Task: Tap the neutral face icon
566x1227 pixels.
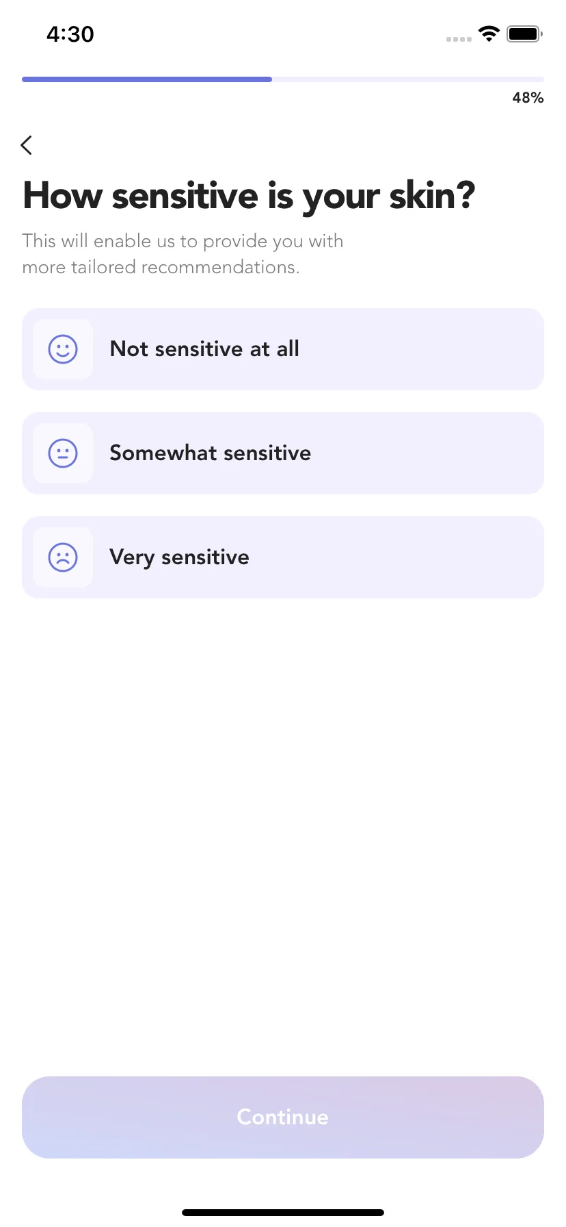Action: 63,453
